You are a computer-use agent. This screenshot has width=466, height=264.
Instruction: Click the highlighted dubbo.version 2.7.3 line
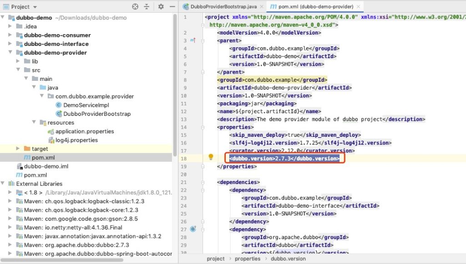tap(284, 159)
